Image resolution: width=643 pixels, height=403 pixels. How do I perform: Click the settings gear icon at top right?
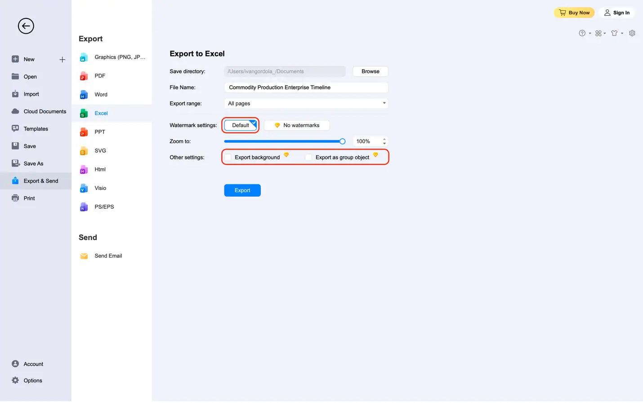click(x=632, y=33)
